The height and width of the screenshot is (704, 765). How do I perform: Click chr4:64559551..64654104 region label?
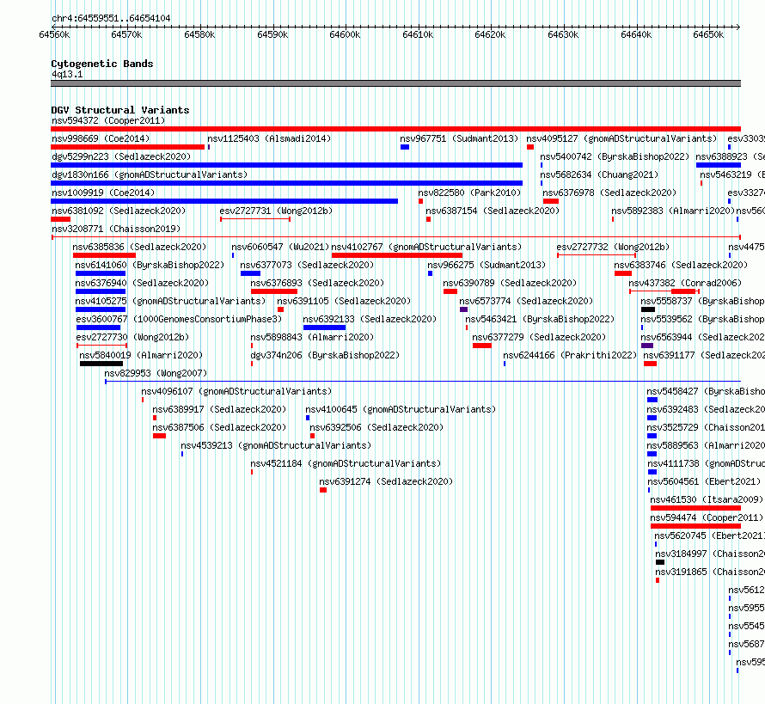(111, 19)
